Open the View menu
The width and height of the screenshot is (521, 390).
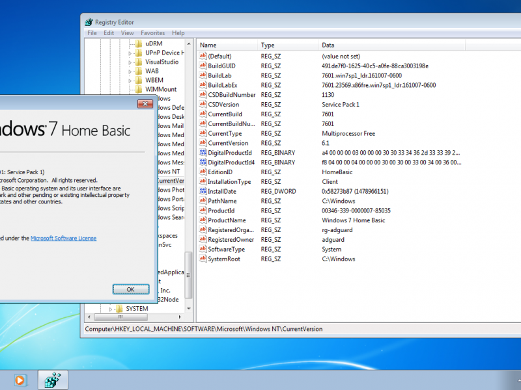pos(127,33)
